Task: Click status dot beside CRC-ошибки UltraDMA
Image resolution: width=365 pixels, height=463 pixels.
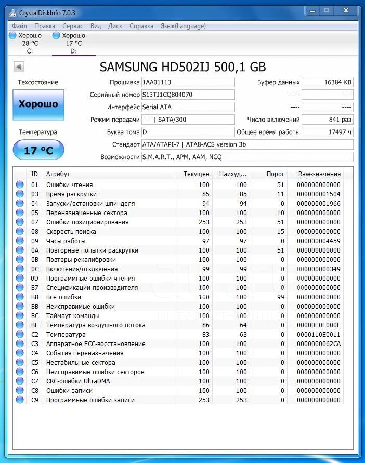Action: 20,381
